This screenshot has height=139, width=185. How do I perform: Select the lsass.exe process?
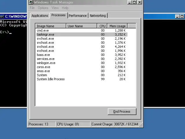coord(82,55)
